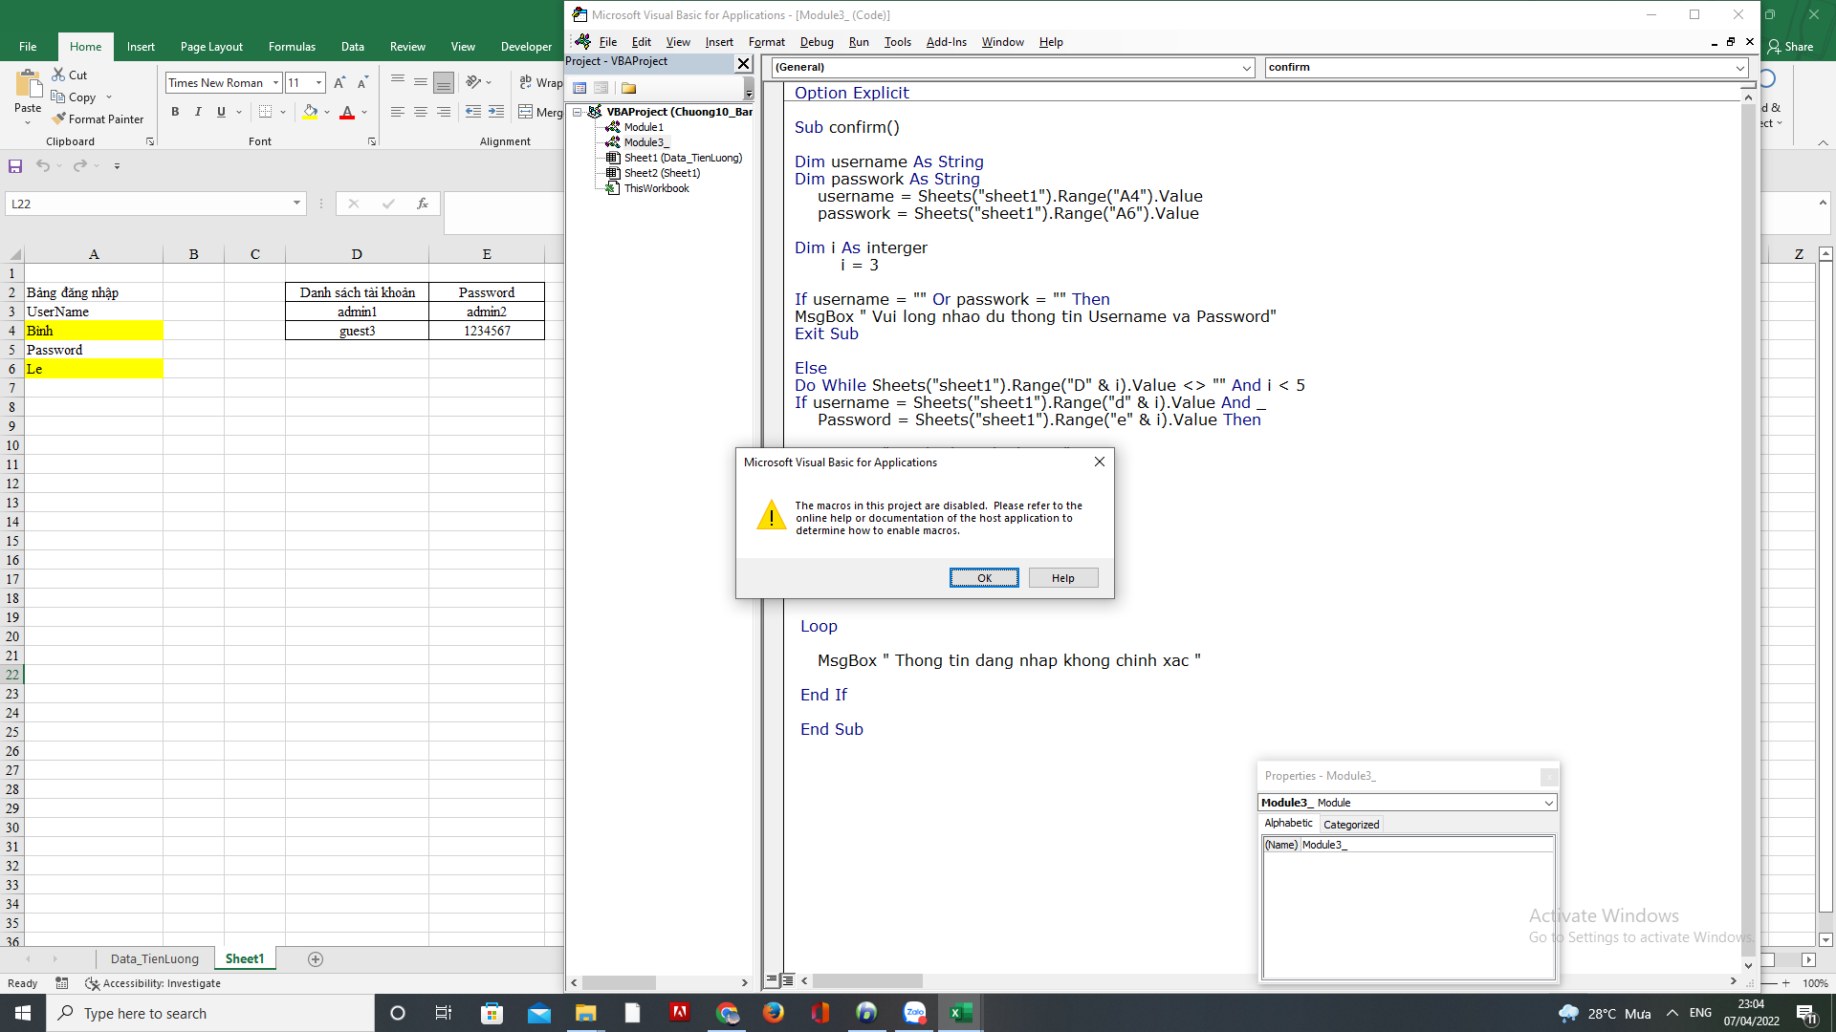The width and height of the screenshot is (1836, 1032).
Task: Click Accessibility: Investigate in status bar
Action: click(x=153, y=983)
